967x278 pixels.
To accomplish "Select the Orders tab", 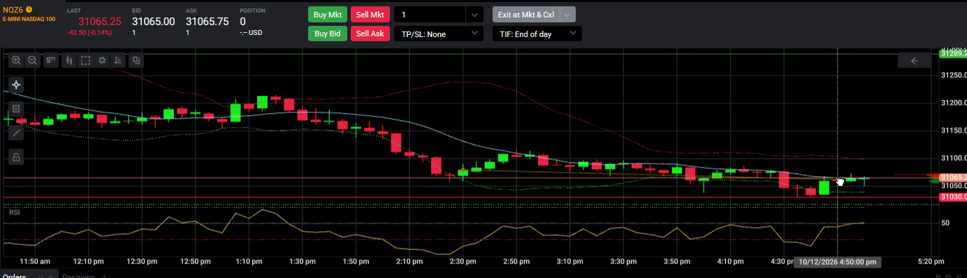I will tap(14, 277).
